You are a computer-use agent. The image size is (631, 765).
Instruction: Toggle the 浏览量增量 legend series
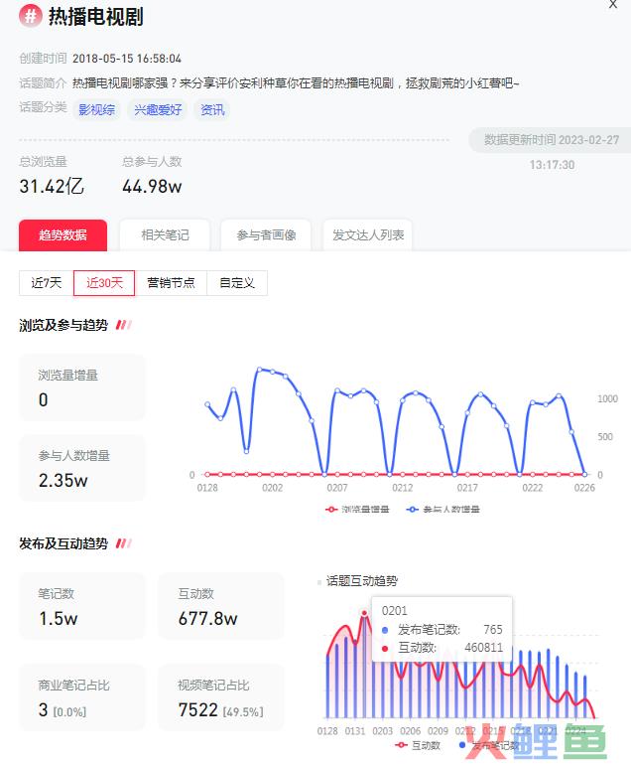pyautogui.click(x=357, y=510)
